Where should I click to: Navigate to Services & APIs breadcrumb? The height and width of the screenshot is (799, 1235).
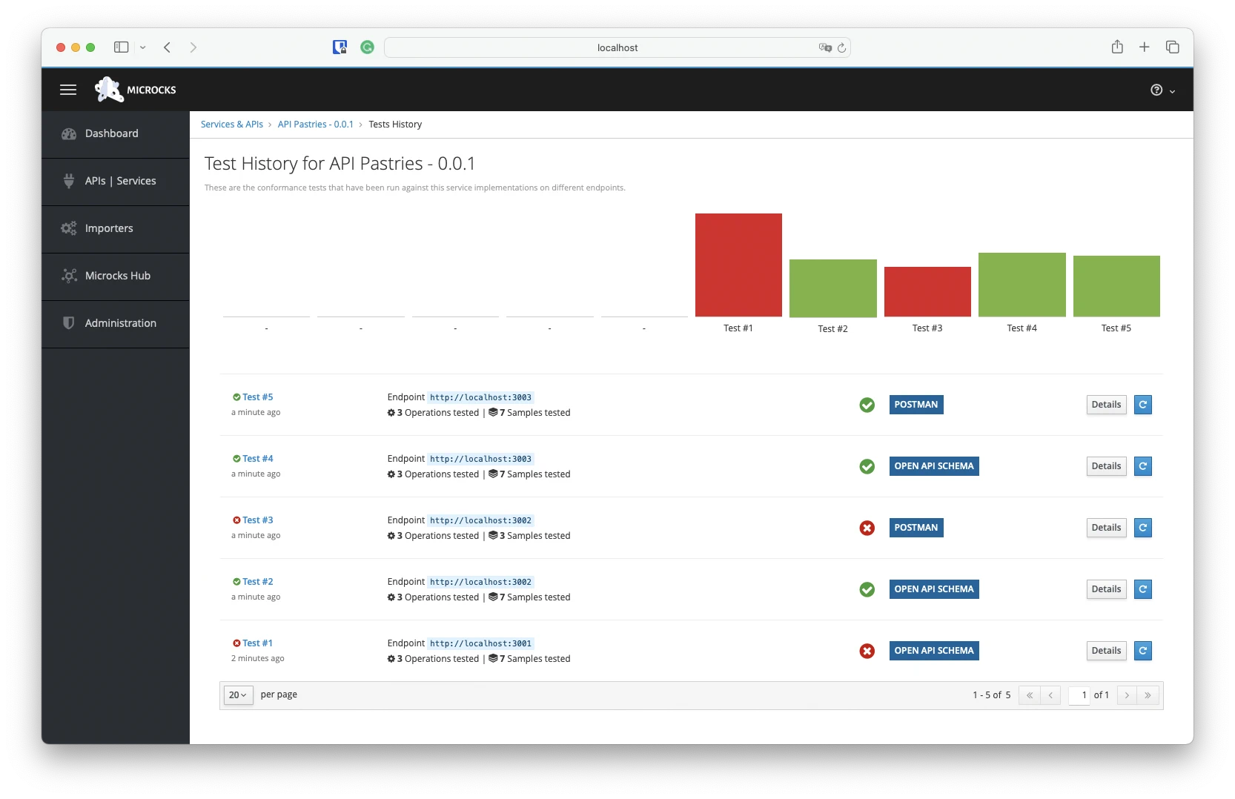point(232,125)
